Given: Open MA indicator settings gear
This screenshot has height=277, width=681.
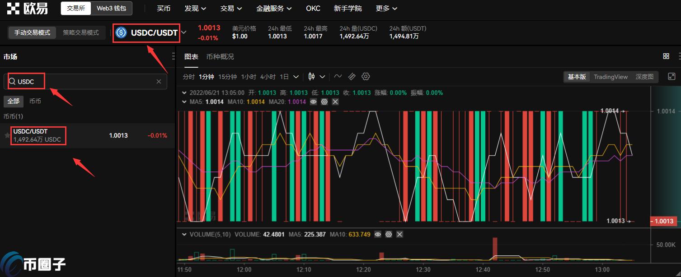Looking at the screenshot, I should (324, 102).
